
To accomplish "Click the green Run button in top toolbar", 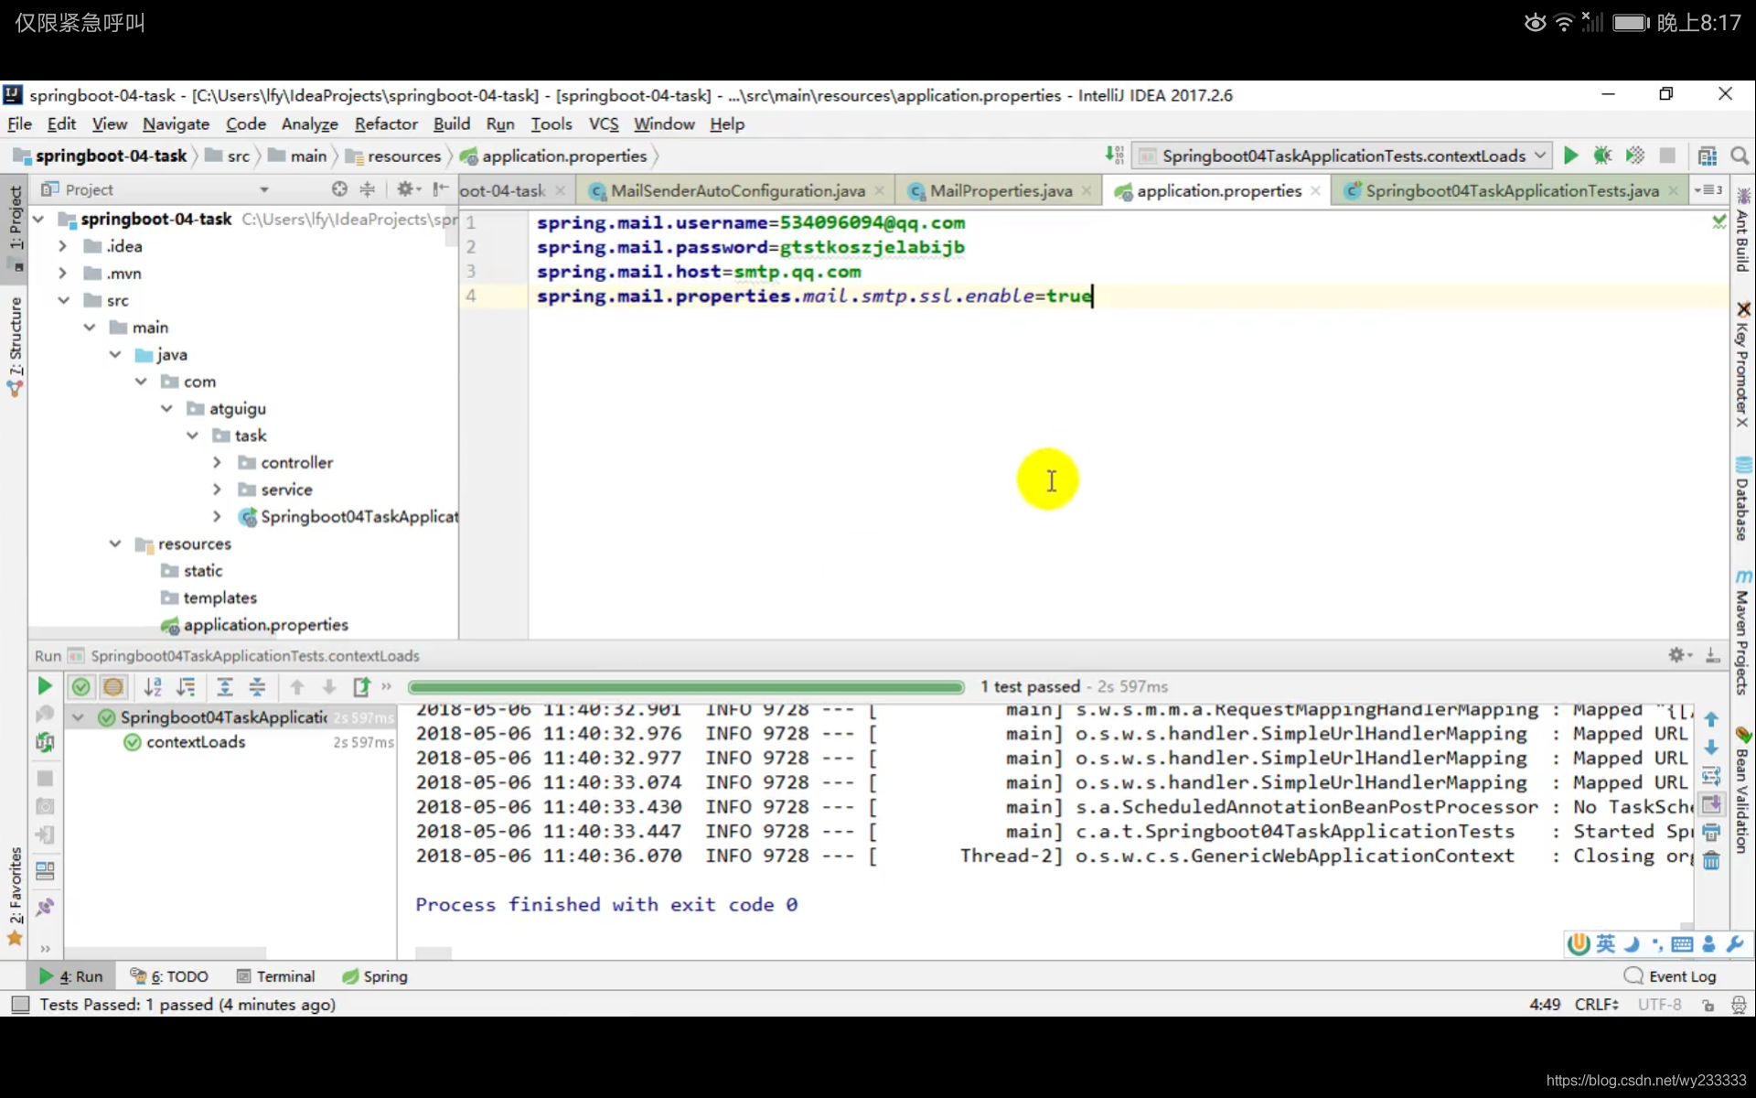I will pyautogui.click(x=1570, y=156).
